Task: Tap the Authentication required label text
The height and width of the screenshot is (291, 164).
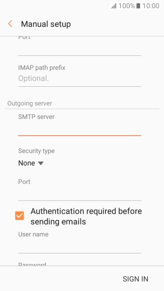Action: (x=86, y=216)
